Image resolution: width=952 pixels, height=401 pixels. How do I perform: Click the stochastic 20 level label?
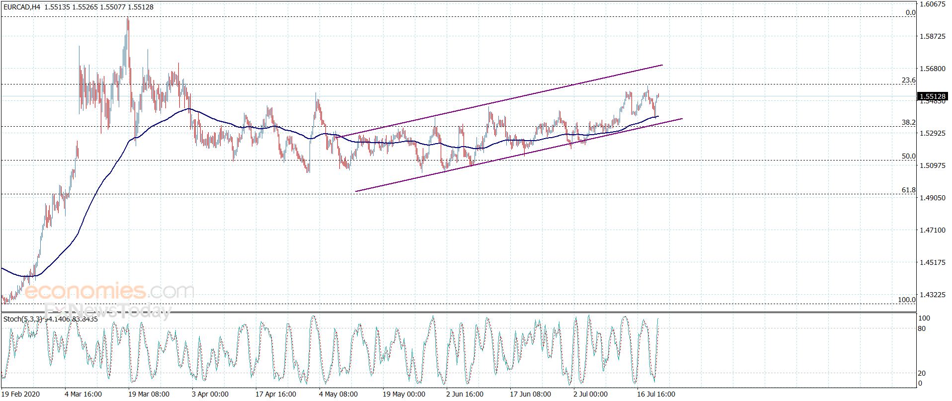[922, 373]
